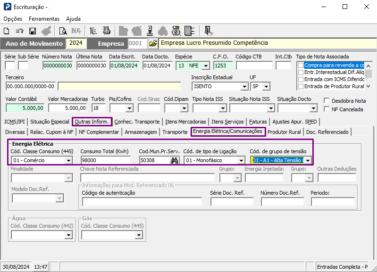The image size is (377, 272).
Task: Enable the Desdobra Nota checkbox
Action: click(327, 101)
